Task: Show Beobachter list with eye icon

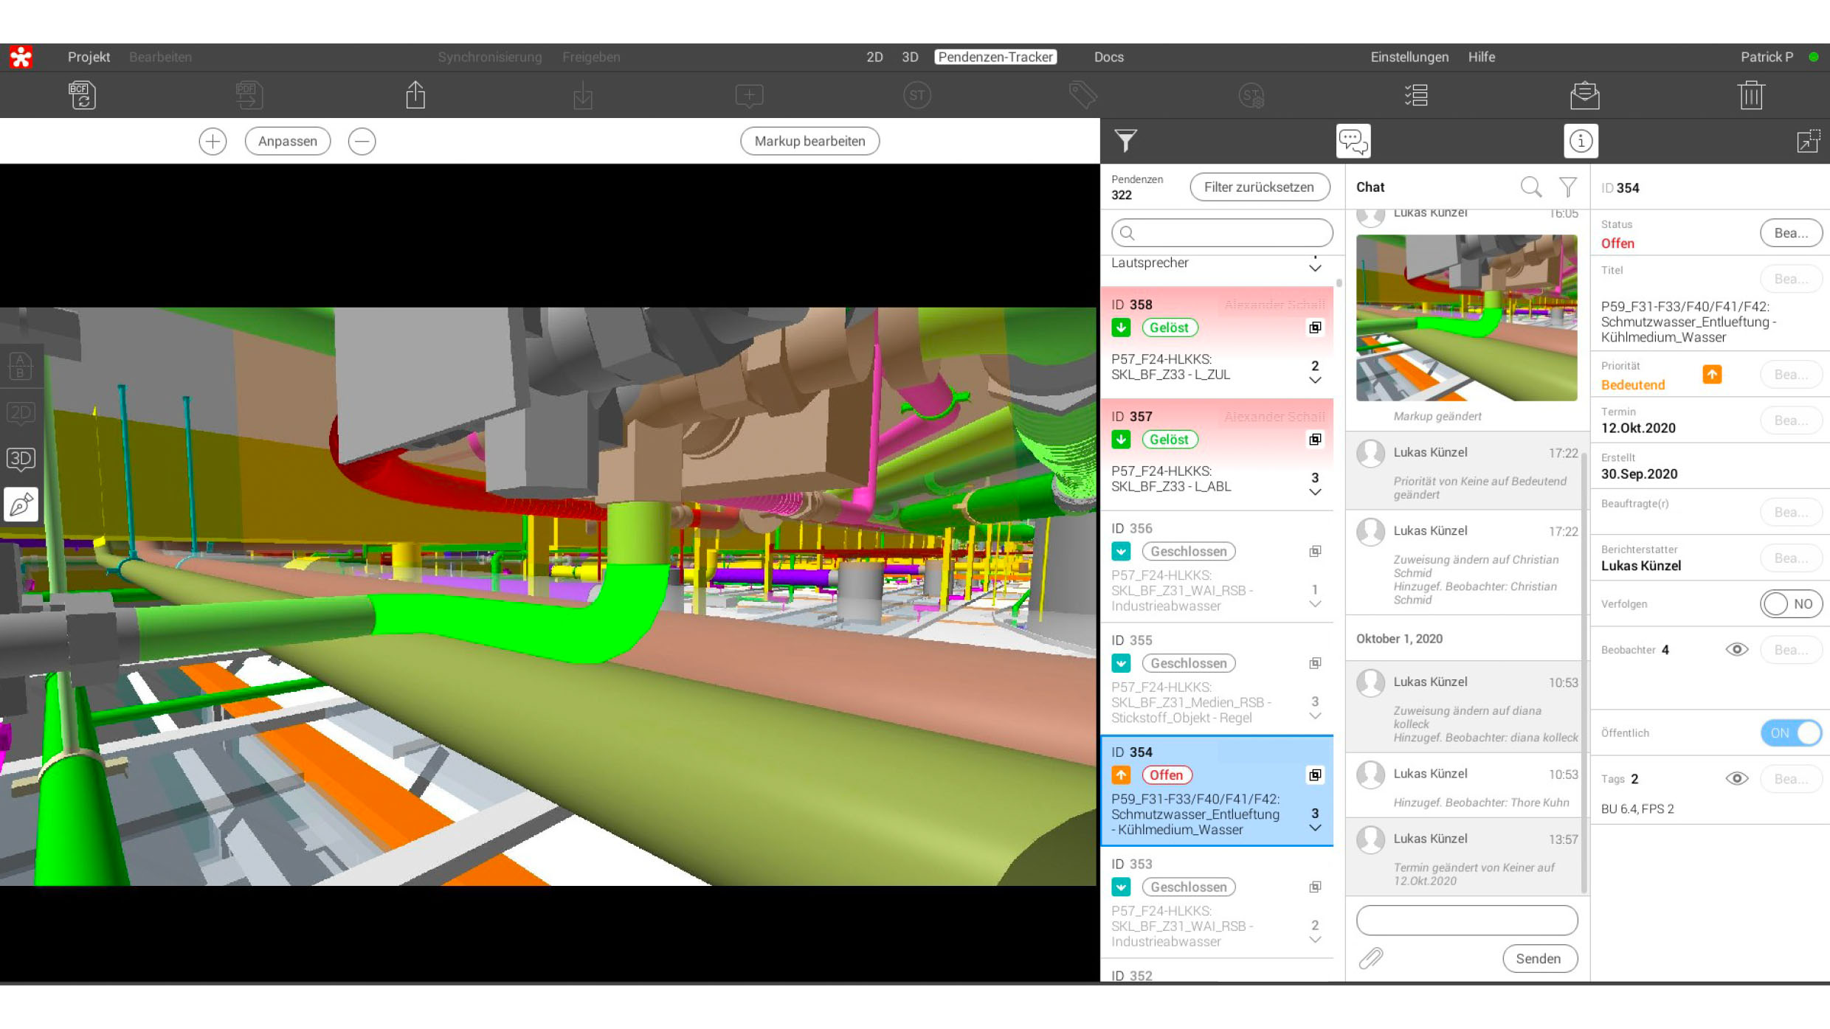Action: point(1736,649)
